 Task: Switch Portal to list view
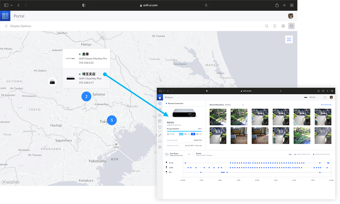275,26
